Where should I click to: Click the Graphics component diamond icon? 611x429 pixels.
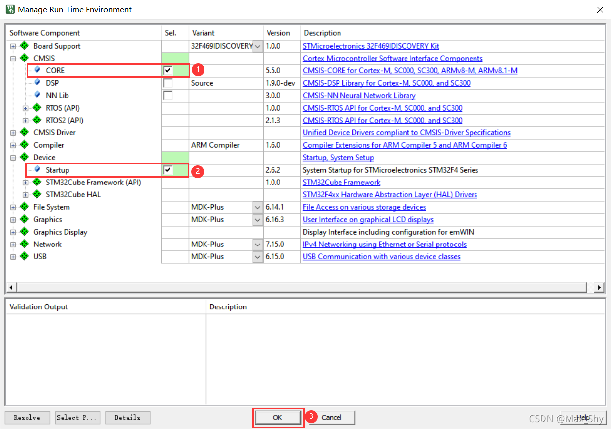[x=24, y=219]
